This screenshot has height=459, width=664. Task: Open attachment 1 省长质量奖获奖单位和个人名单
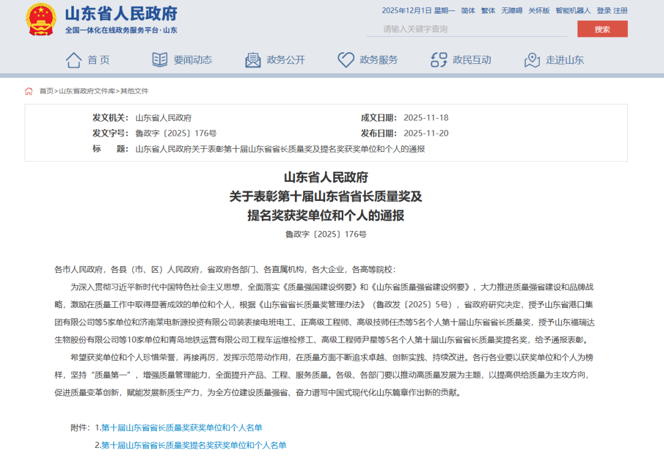pyautogui.click(x=181, y=428)
